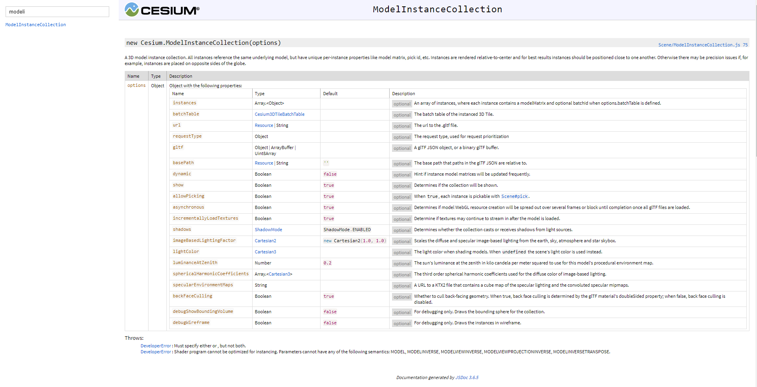
Task: Open Resource link in url row
Action: click(x=264, y=125)
